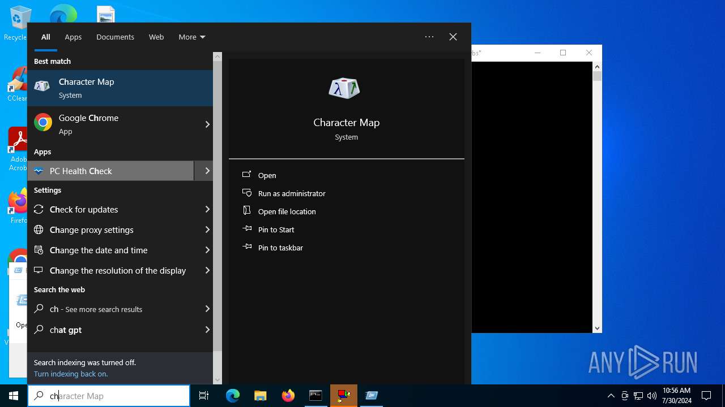725x407 pixels.
Task: Click the Change proxy settings globe icon
Action: (39, 230)
